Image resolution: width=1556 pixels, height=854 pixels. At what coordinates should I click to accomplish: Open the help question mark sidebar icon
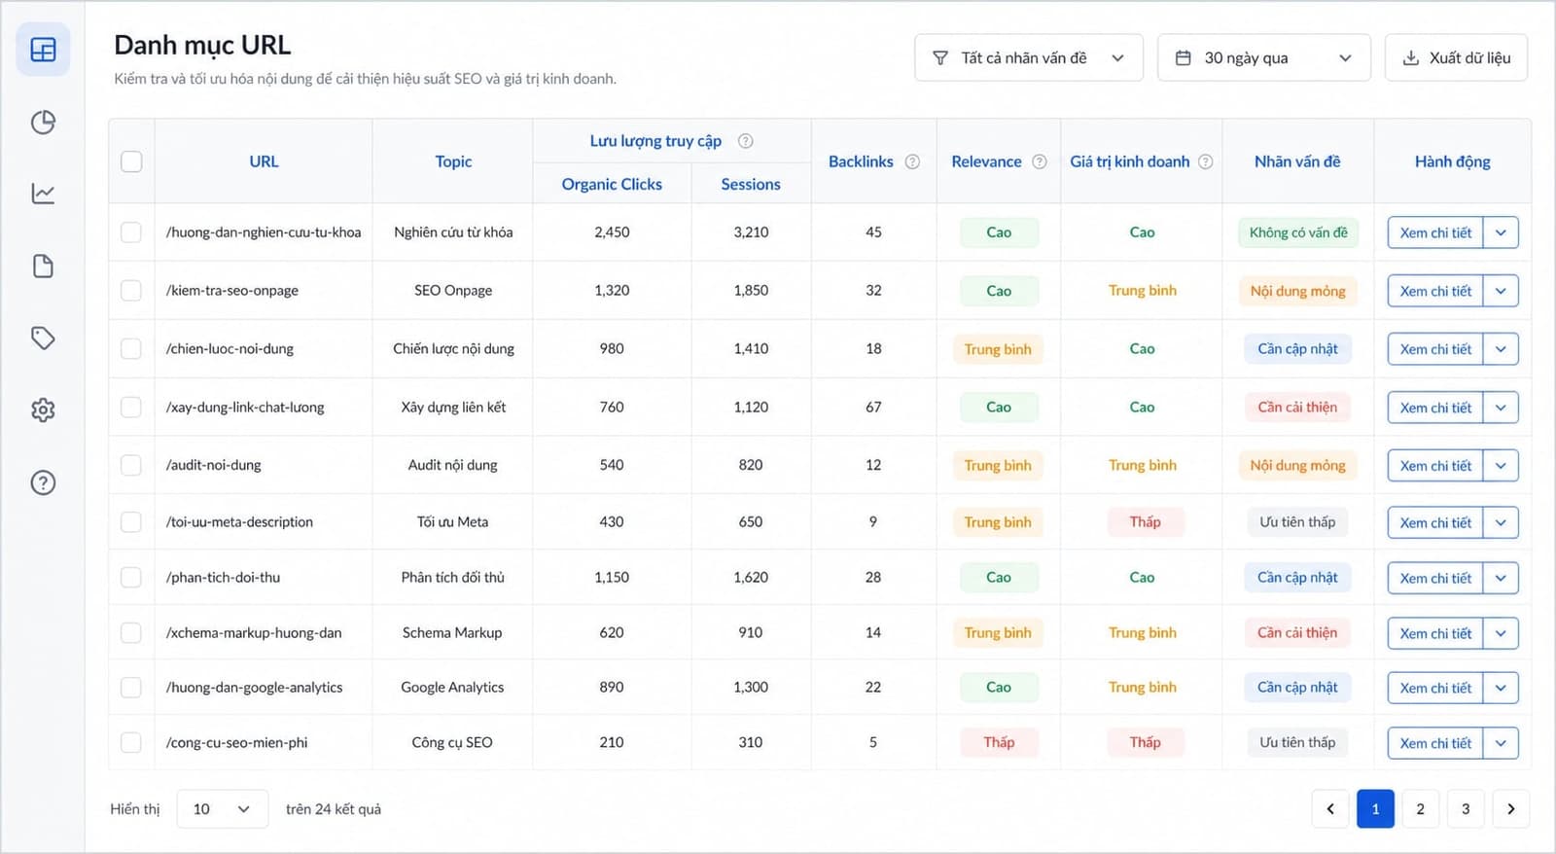tap(43, 482)
